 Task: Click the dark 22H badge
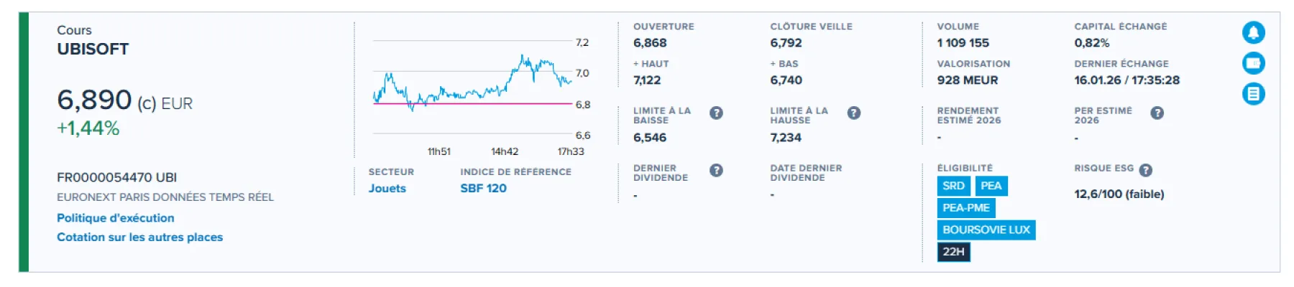point(953,252)
